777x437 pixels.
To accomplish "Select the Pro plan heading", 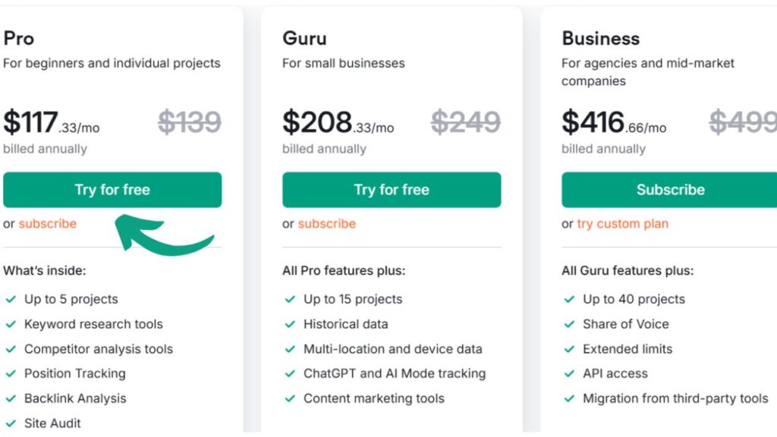I will click(x=19, y=39).
